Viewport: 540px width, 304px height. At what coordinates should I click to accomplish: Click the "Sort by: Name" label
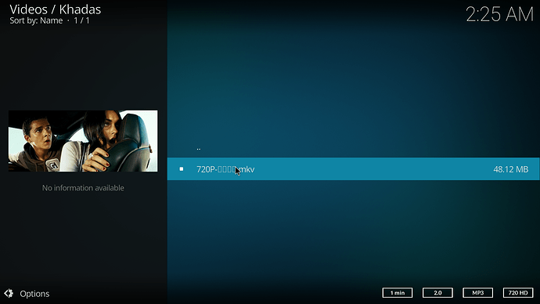(36, 20)
